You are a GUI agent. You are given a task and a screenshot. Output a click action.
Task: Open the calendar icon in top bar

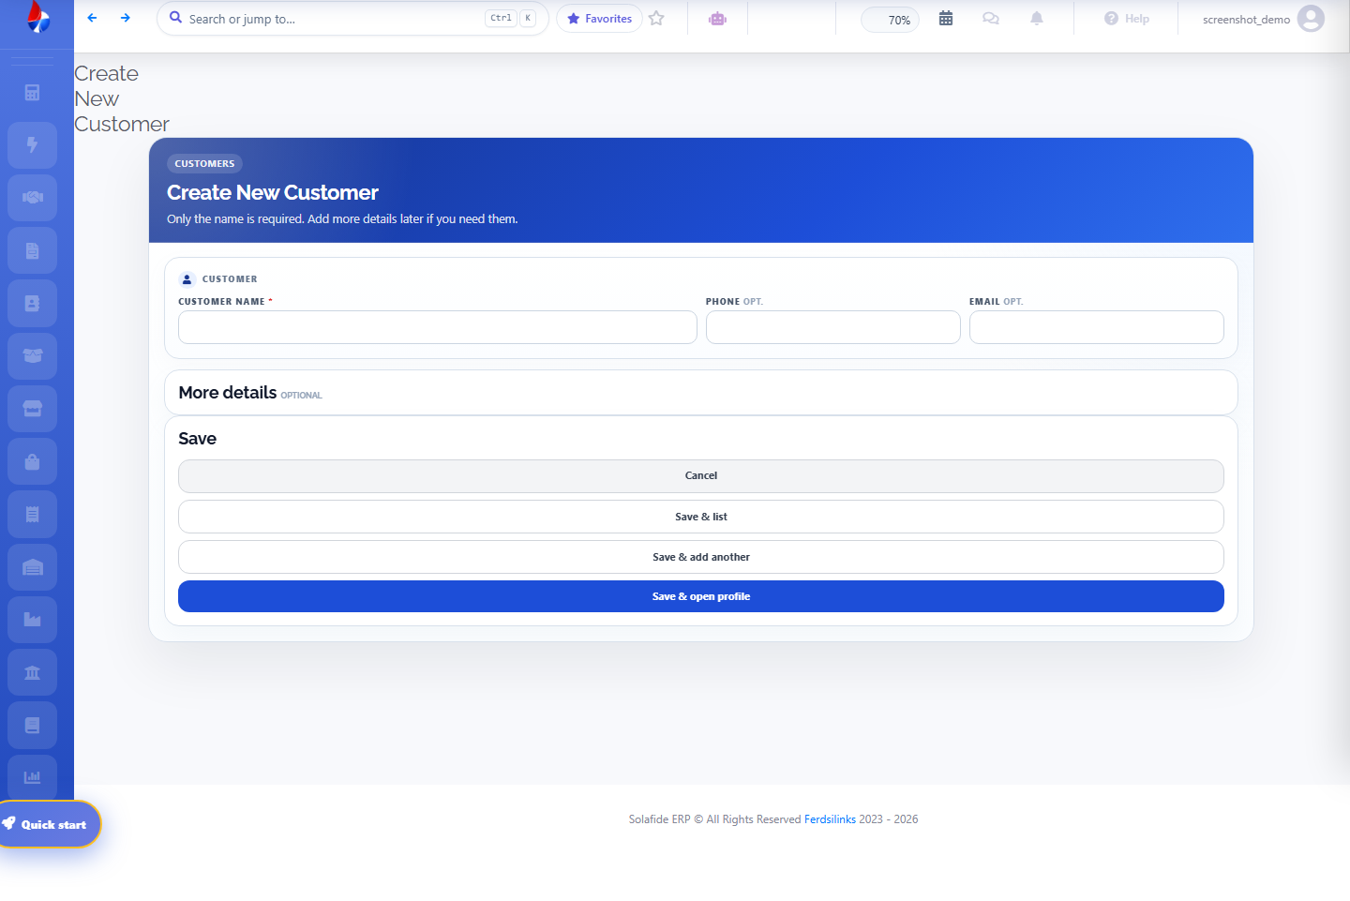[946, 19]
